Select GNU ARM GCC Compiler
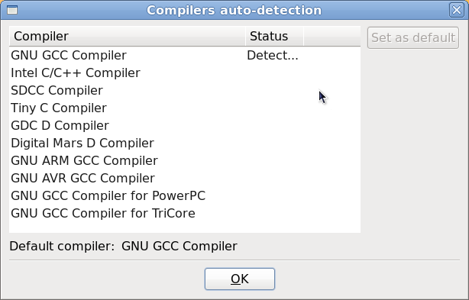The height and width of the screenshot is (300, 469). click(185, 161)
